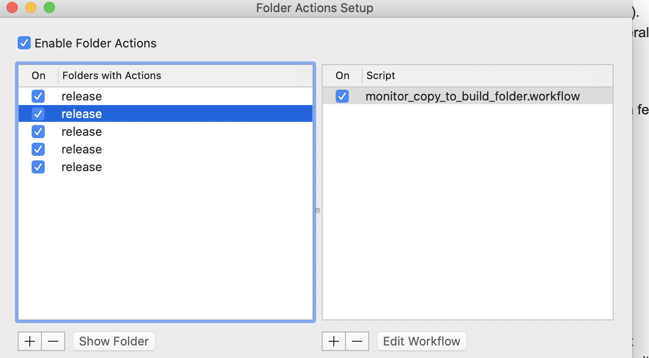This screenshot has height=358, width=649.
Task: Click the split divider handle between panes
Action: pos(318,211)
